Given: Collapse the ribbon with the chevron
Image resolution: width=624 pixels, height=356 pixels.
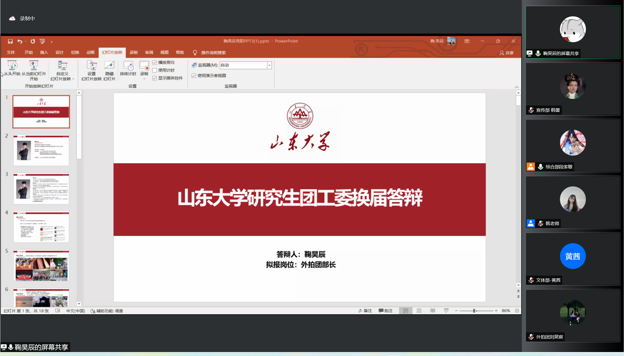Looking at the screenshot, I should click(x=517, y=87).
